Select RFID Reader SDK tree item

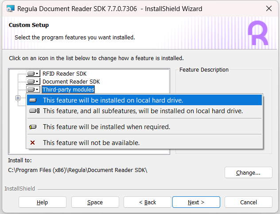pos(64,73)
